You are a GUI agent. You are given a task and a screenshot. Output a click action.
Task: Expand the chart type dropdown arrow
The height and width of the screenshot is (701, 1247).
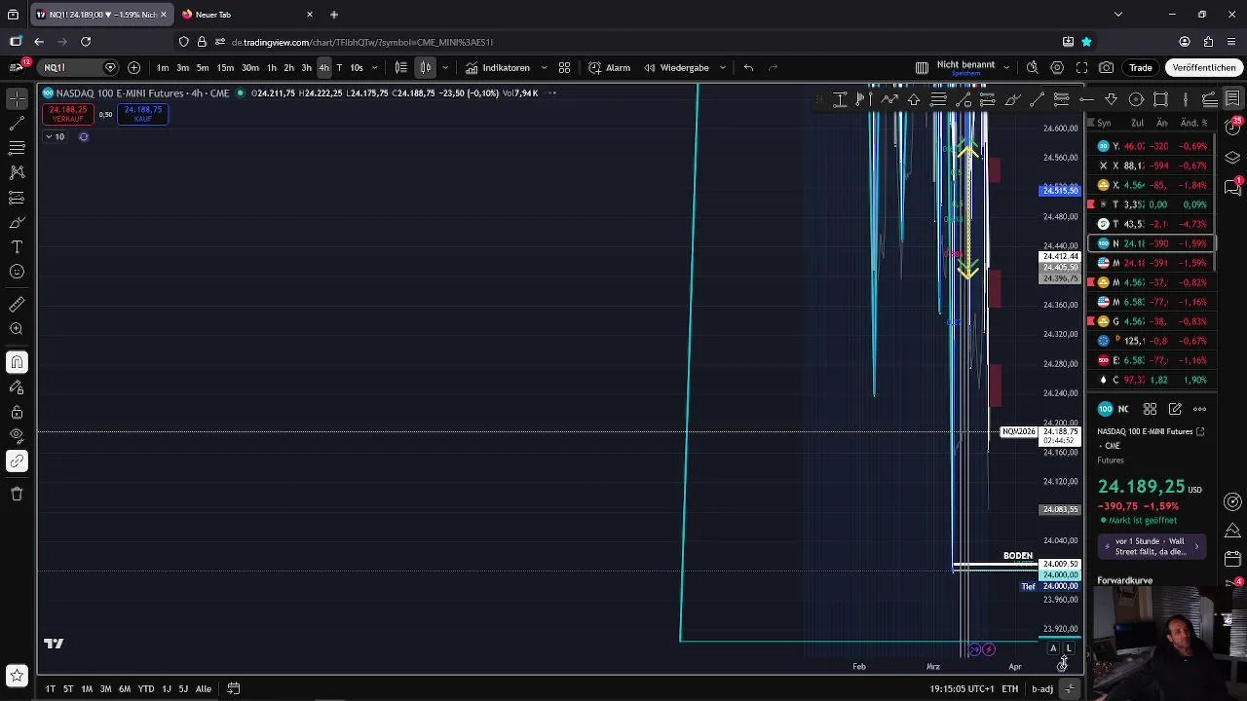click(x=445, y=67)
